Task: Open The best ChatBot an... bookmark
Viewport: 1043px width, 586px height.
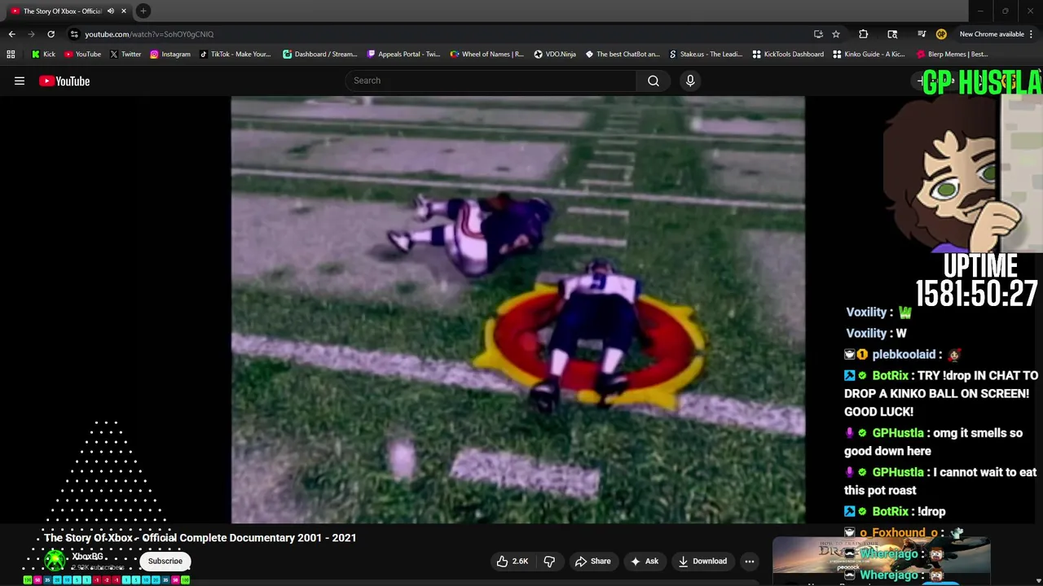Action: click(x=623, y=55)
